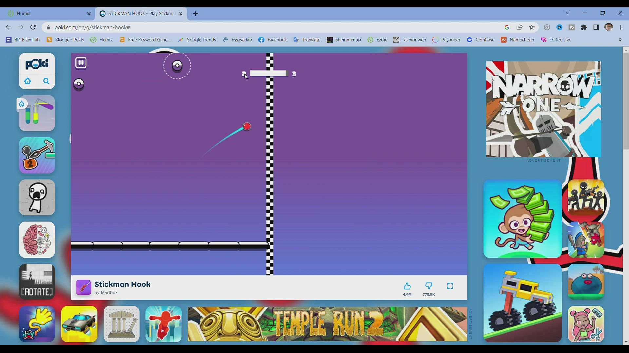Pause the Stickman Hook game

[81, 63]
